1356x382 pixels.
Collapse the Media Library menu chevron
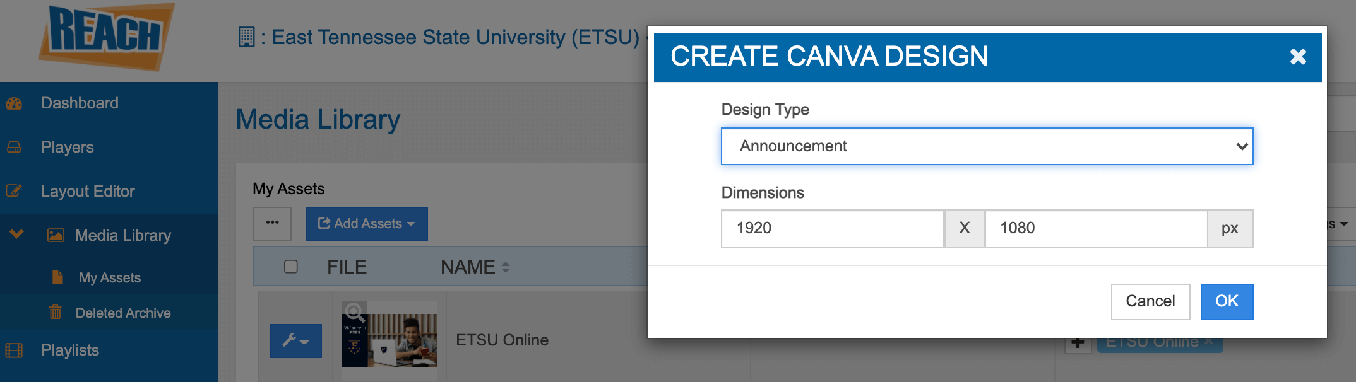click(x=17, y=234)
